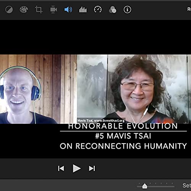
Task: Open noise reduction and equalizer bars
Action: [83, 10]
